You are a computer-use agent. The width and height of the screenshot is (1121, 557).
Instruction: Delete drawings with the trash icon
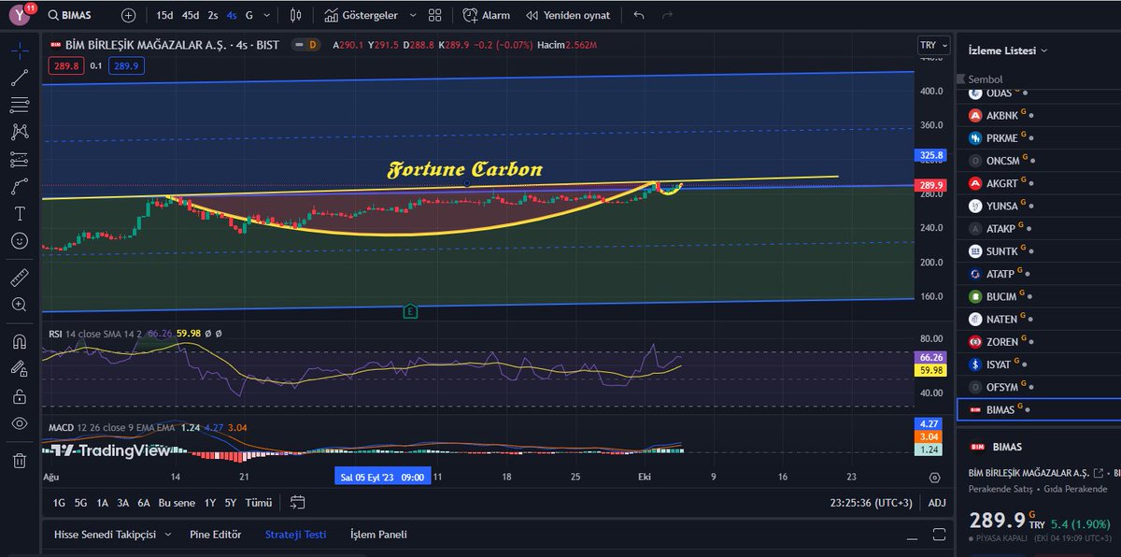click(x=20, y=460)
